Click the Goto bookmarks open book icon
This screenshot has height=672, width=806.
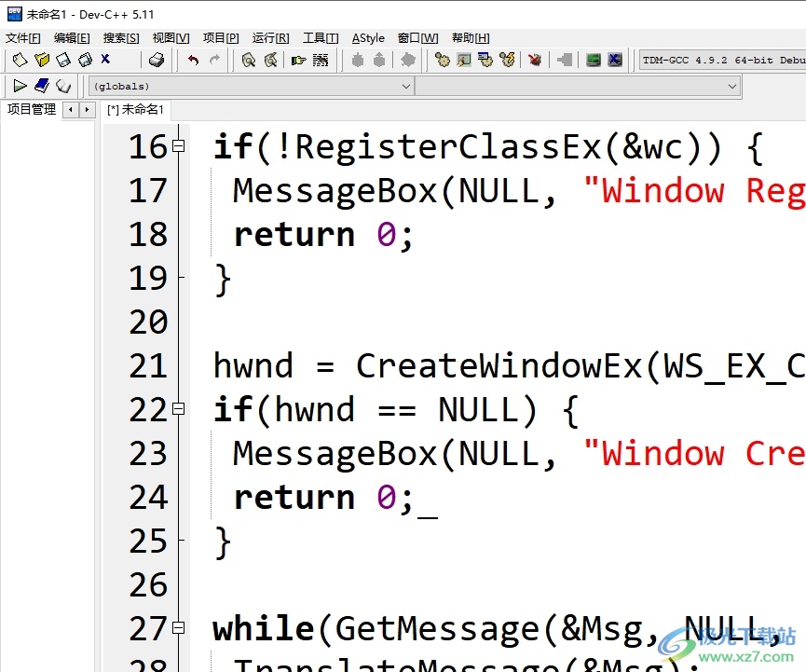[x=63, y=86]
